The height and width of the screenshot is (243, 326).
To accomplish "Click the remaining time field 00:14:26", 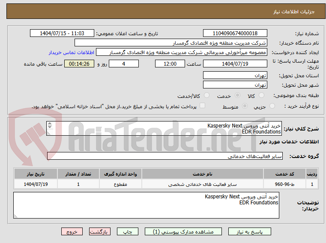I will pyautogui.click(x=79, y=64).
